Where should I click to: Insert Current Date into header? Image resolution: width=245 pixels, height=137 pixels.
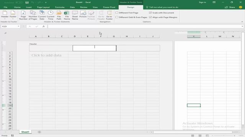point(42,15)
